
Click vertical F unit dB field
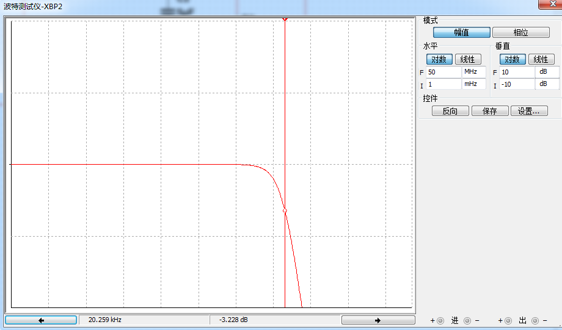[x=547, y=72]
